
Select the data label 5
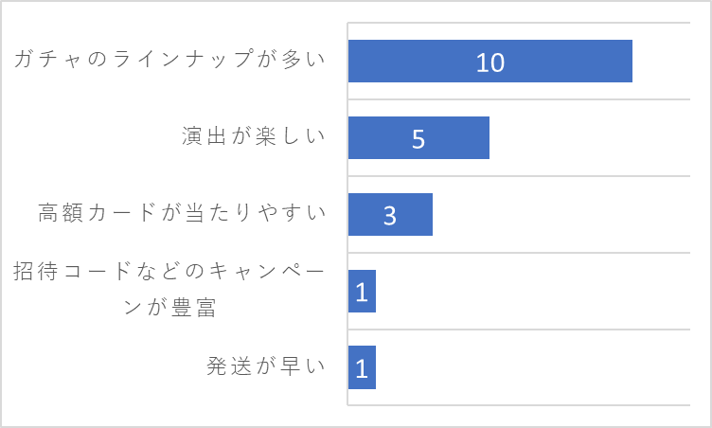pos(418,139)
